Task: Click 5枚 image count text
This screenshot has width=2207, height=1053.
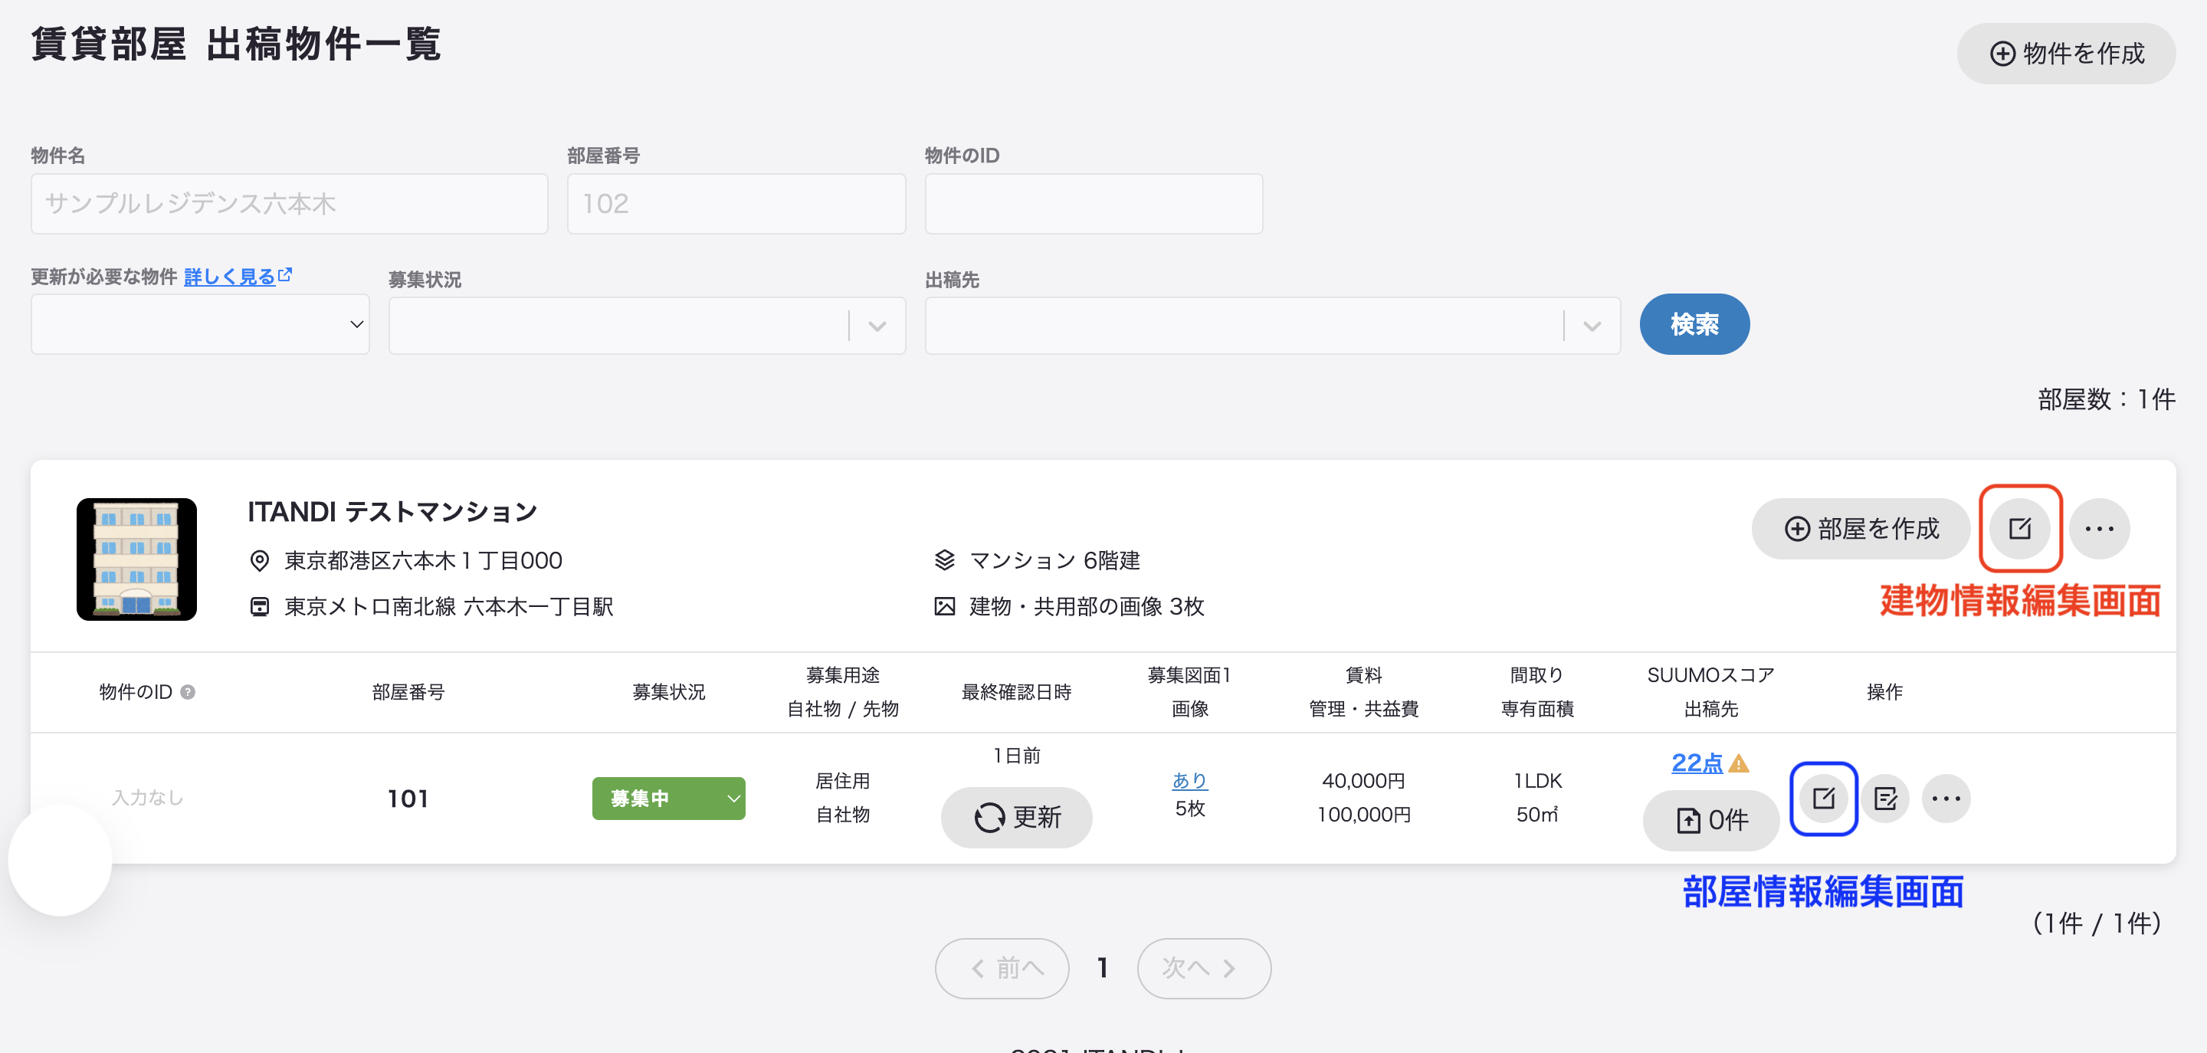Action: [1189, 809]
